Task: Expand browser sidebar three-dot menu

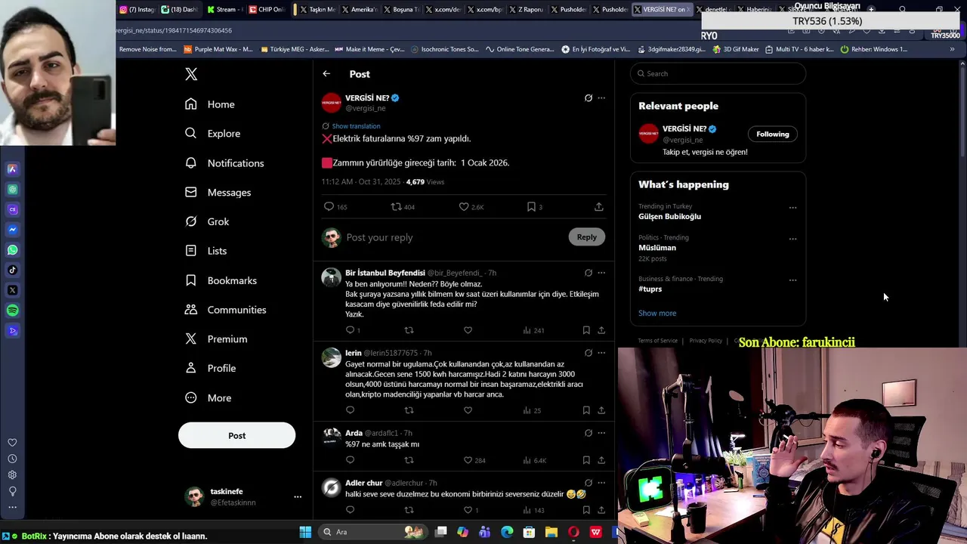Action: (x=12, y=508)
